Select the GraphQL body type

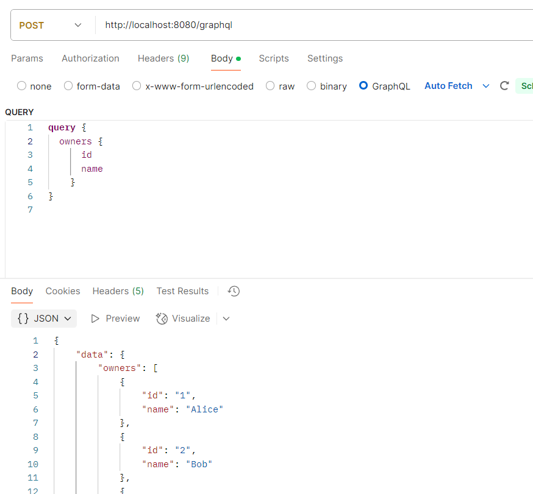click(363, 86)
